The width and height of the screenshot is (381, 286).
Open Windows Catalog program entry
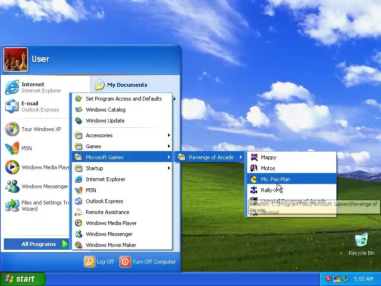(x=122, y=110)
